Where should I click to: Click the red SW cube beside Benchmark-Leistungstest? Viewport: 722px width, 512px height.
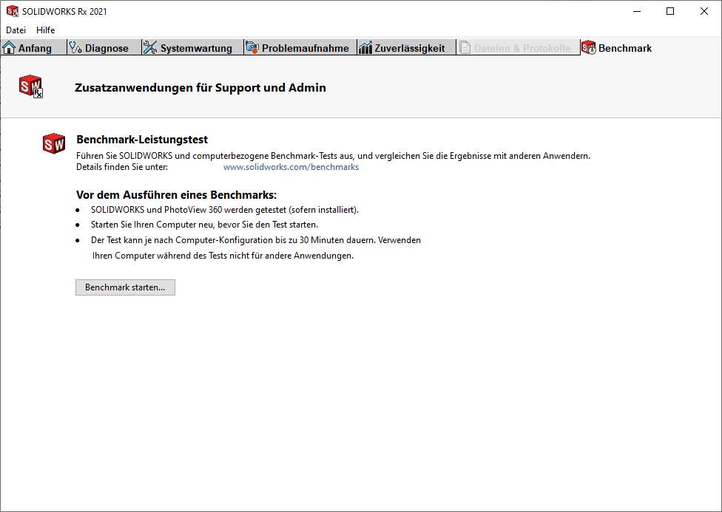tap(54, 144)
